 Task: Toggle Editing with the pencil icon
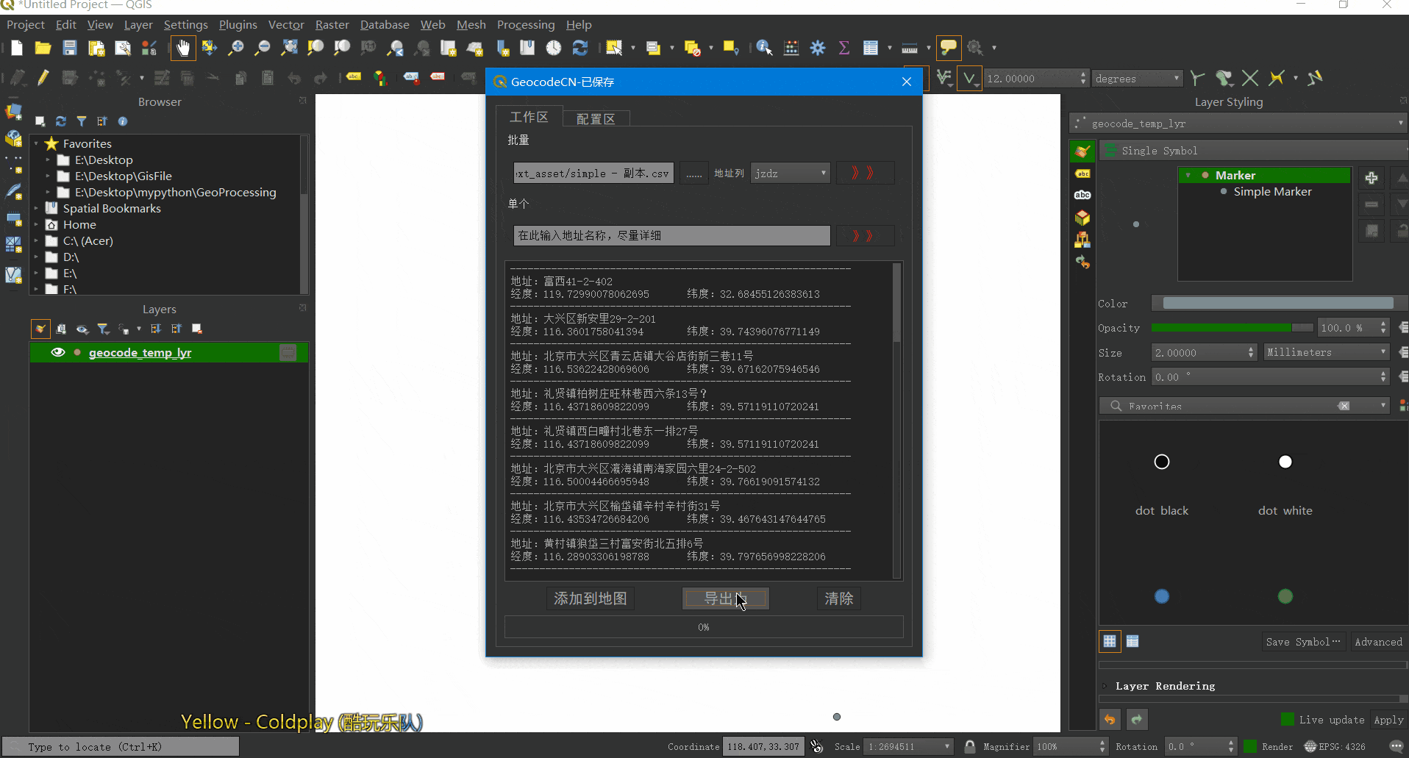(x=43, y=78)
